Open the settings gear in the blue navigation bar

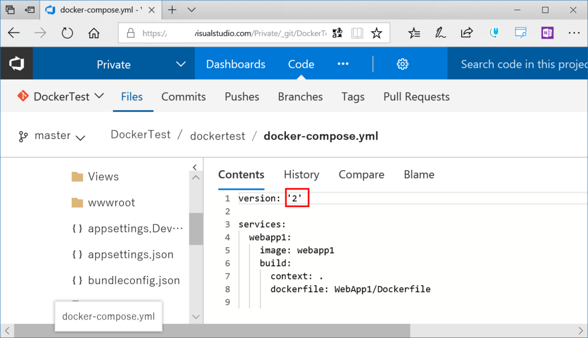coord(403,64)
